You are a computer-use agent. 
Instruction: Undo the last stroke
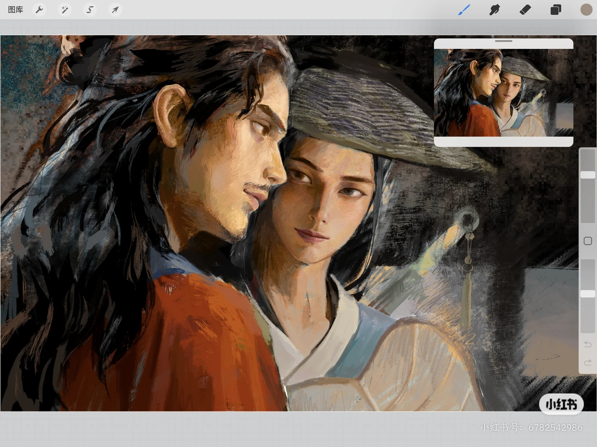[x=587, y=344]
